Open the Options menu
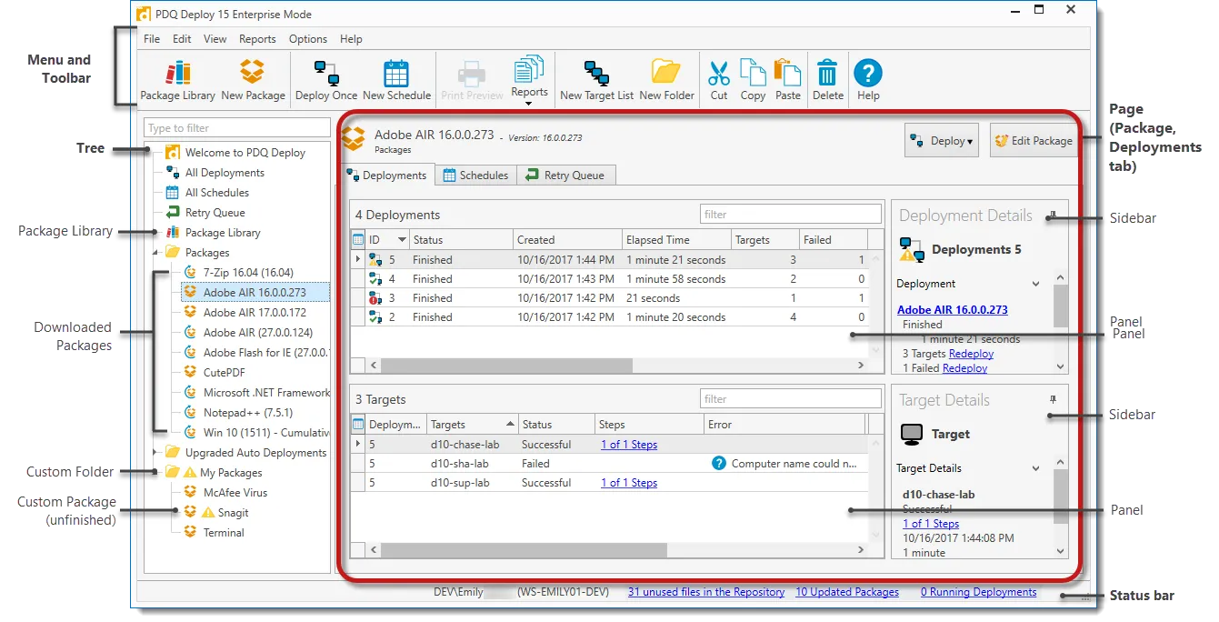 307,38
